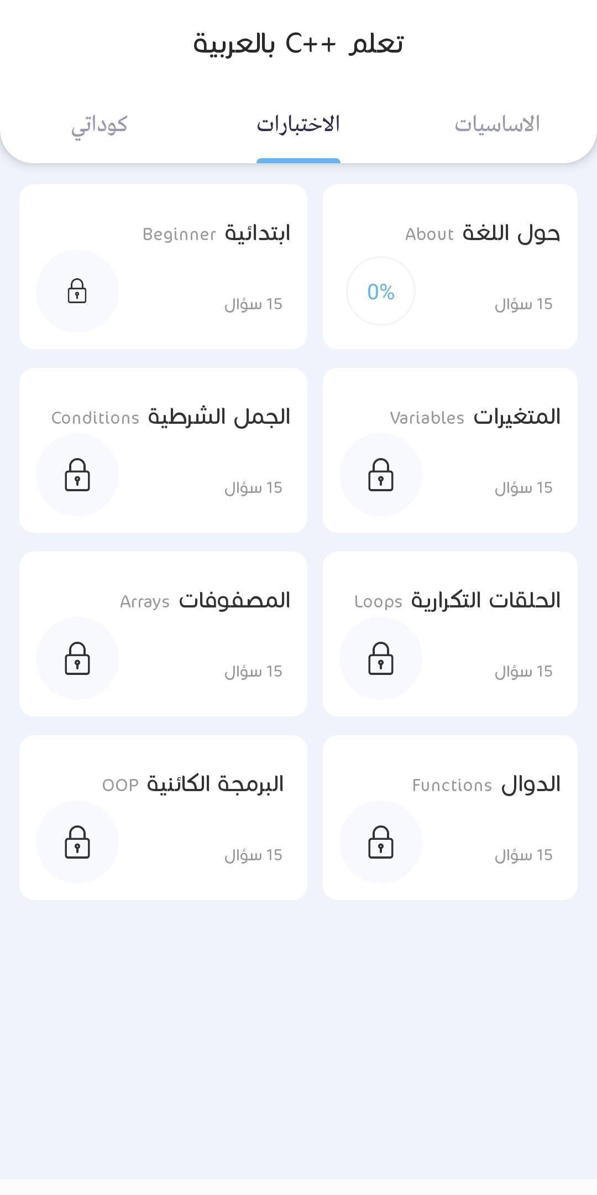Tap the 0% progress circle on the About quiz
This screenshot has width=597, height=1195.
pos(381,291)
